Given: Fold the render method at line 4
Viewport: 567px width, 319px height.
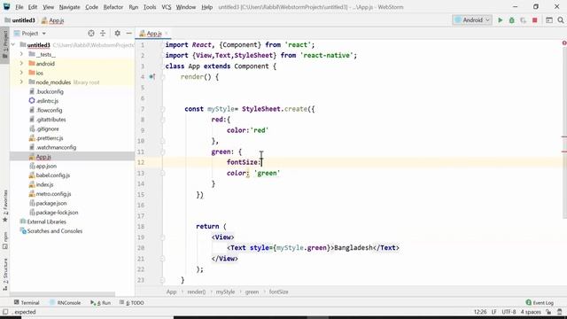Looking at the screenshot, I should coord(163,77).
